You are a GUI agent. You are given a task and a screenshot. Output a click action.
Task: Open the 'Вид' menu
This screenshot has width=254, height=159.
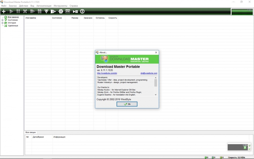click(x=32, y=6)
